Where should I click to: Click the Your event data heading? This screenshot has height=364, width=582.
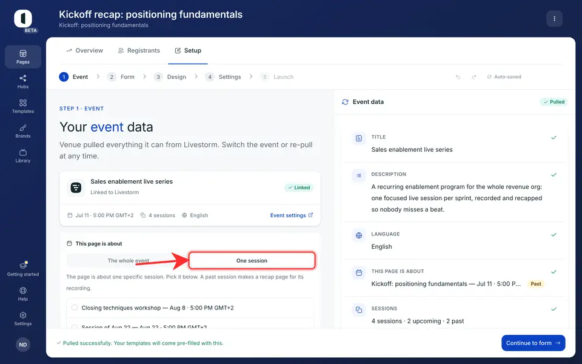tap(106, 127)
